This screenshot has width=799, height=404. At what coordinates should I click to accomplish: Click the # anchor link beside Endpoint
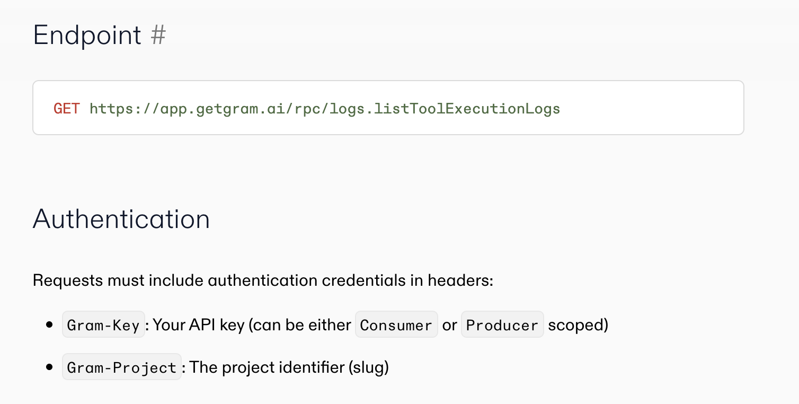click(158, 36)
